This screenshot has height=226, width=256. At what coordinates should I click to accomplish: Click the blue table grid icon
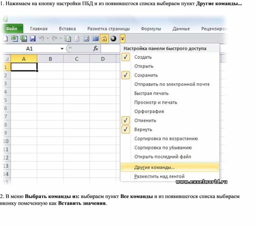pyautogui.click(x=95, y=39)
